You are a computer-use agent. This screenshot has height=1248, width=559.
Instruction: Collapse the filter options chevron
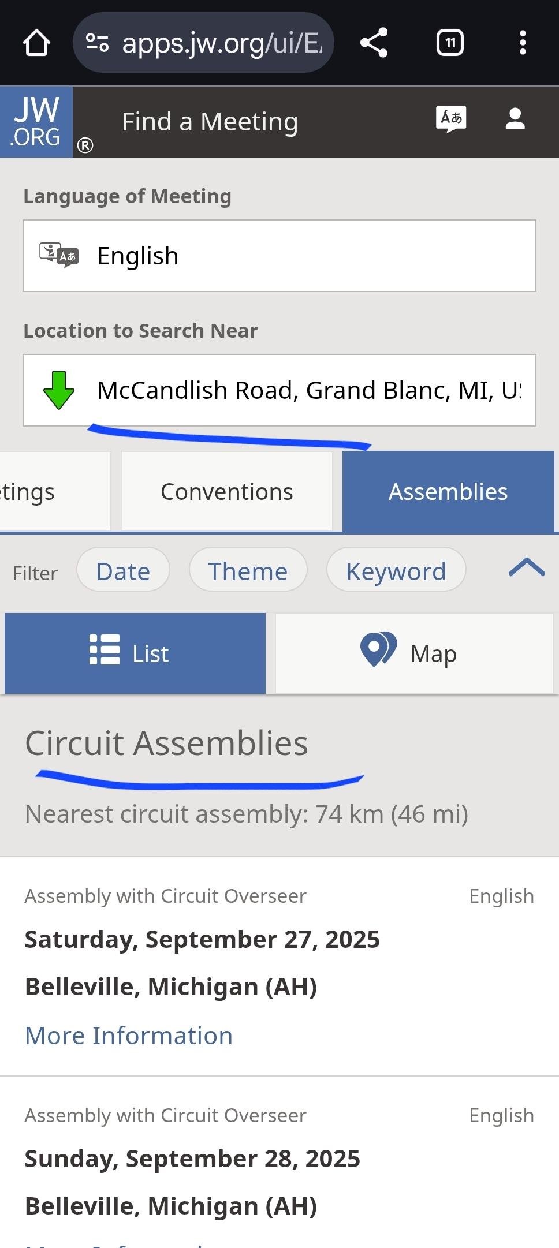(526, 568)
